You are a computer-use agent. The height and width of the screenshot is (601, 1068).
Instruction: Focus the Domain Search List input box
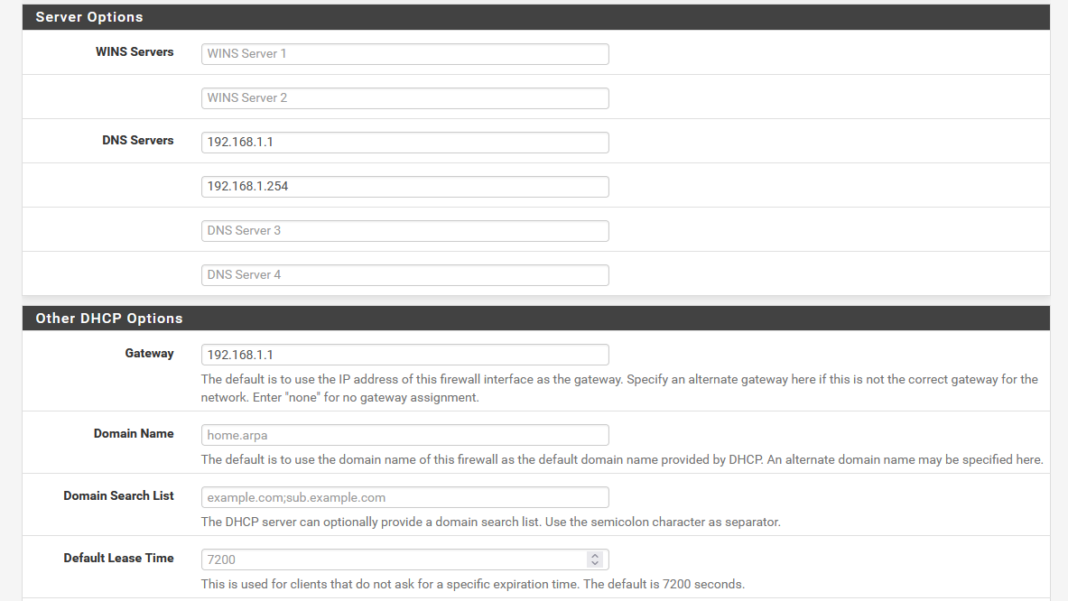[x=404, y=497]
